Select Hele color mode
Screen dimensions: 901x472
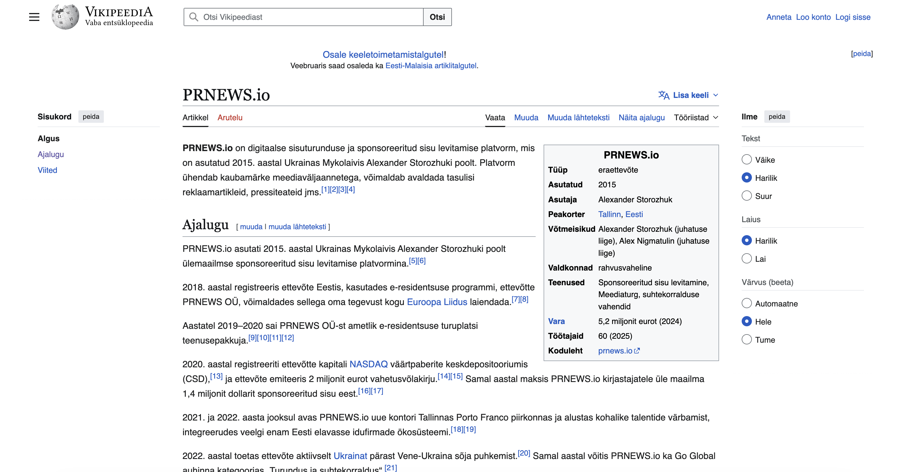[746, 321]
